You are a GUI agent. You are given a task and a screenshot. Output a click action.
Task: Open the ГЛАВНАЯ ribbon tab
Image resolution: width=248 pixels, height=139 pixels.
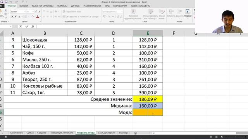pyautogui.click(x=11, y=6)
